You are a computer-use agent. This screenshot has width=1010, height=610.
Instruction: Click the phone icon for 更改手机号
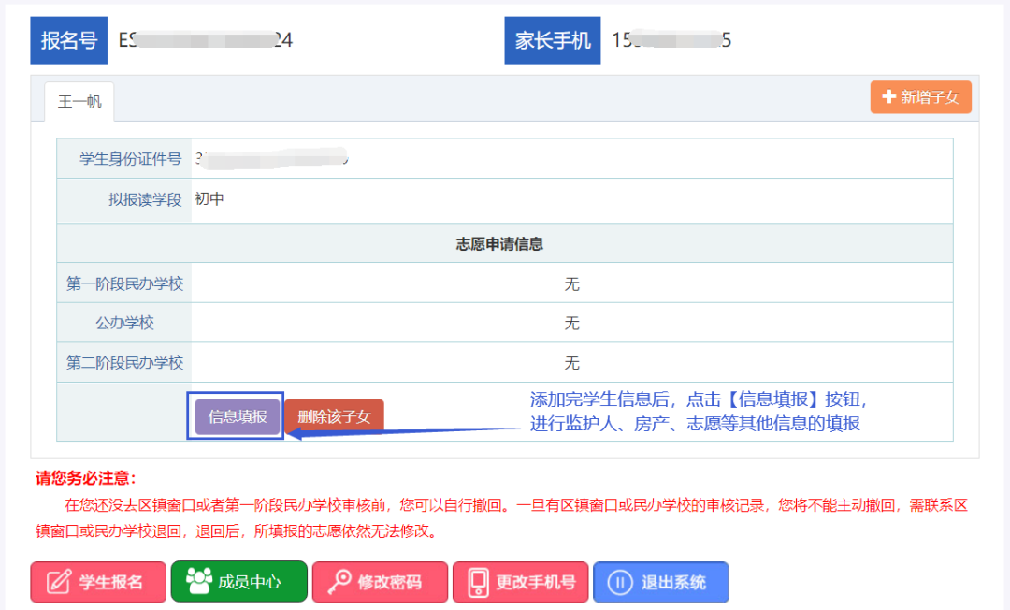[479, 582]
